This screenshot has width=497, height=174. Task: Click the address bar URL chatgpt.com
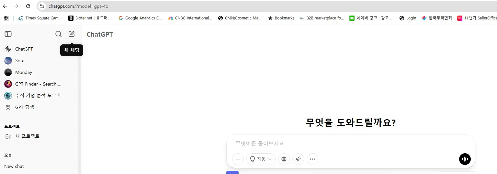point(78,6)
